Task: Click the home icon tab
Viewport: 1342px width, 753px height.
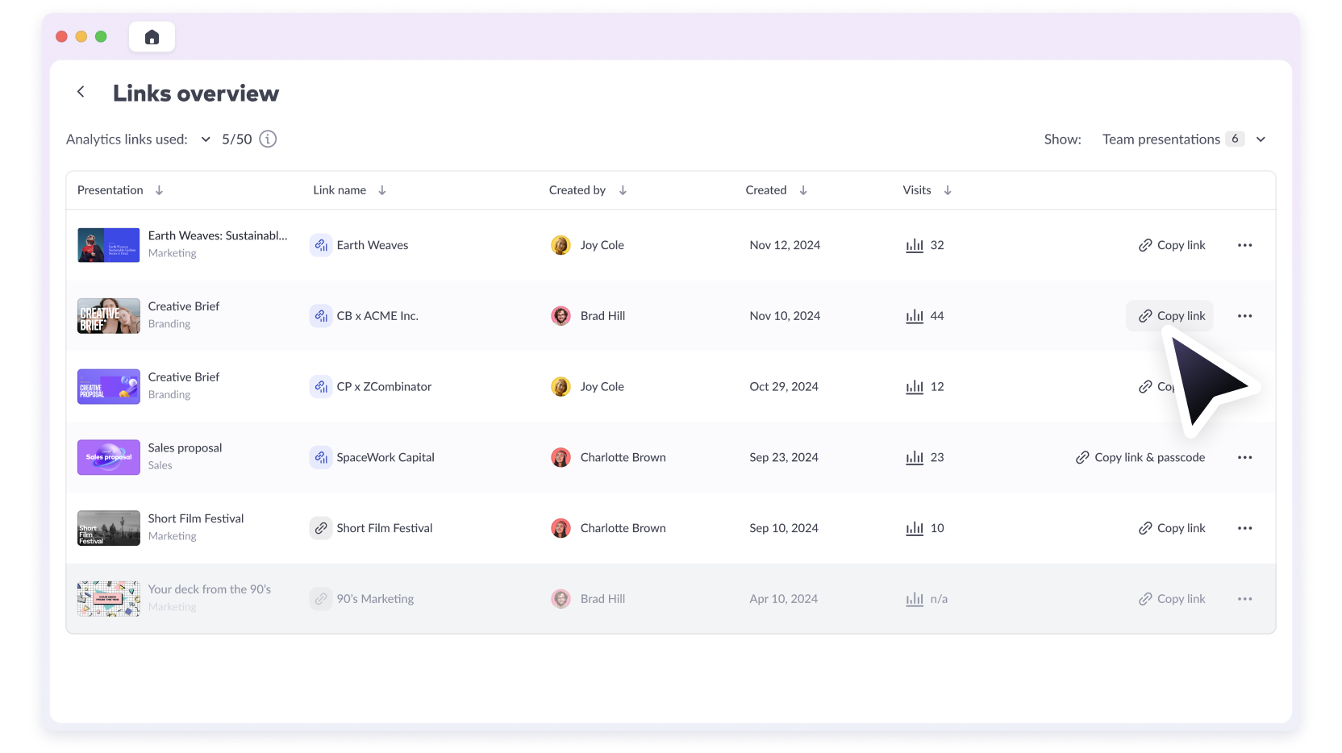Action: [152, 37]
